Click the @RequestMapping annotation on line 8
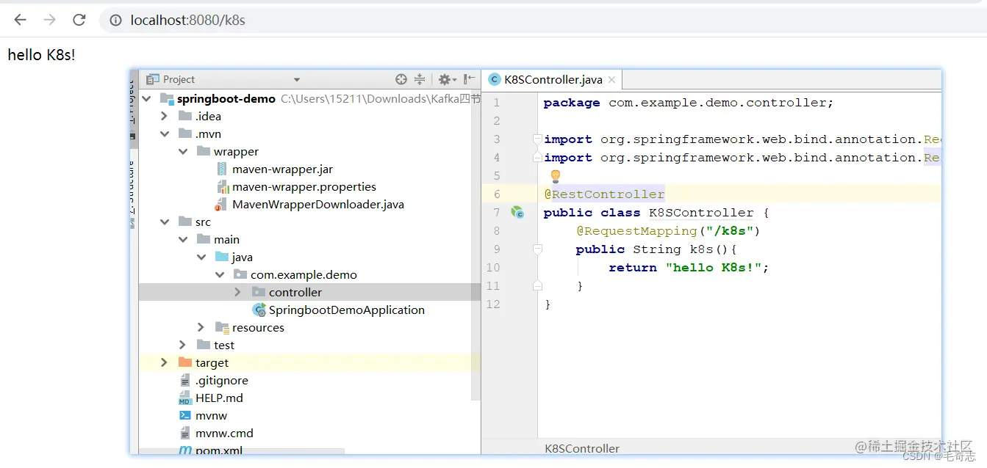Image resolution: width=987 pixels, height=468 pixels. 636,231
